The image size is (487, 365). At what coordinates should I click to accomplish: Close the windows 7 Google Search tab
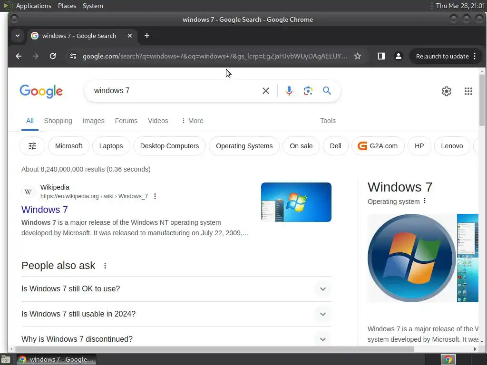click(x=130, y=36)
